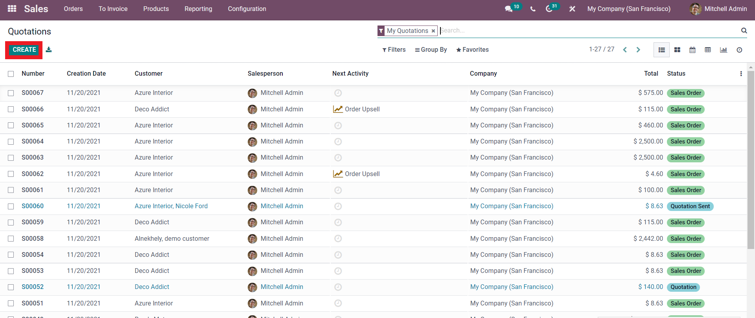This screenshot has width=755, height=318.
Task: Click Mitchell Admin user avatar in the top bar
Action: coord(695,9)
